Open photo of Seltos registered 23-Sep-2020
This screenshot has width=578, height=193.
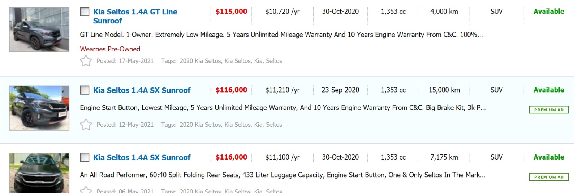pos(39,108)
